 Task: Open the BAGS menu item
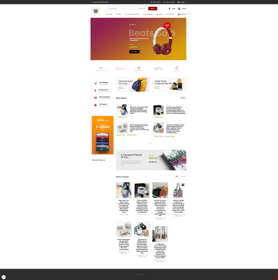point(118,14)
